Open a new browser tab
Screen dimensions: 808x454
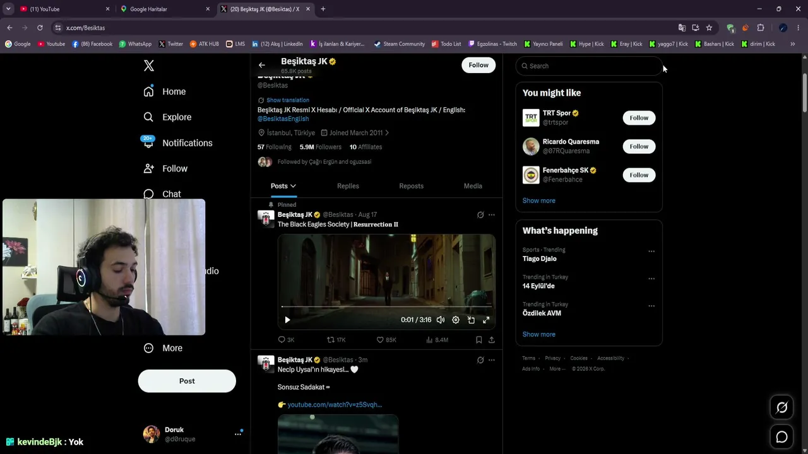pos(323,9)
